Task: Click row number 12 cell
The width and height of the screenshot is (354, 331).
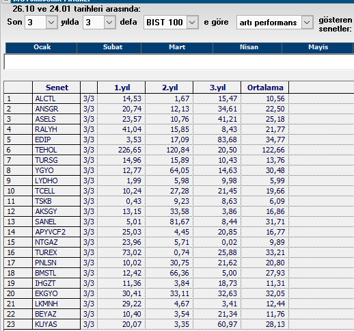Action: (18, 211)
